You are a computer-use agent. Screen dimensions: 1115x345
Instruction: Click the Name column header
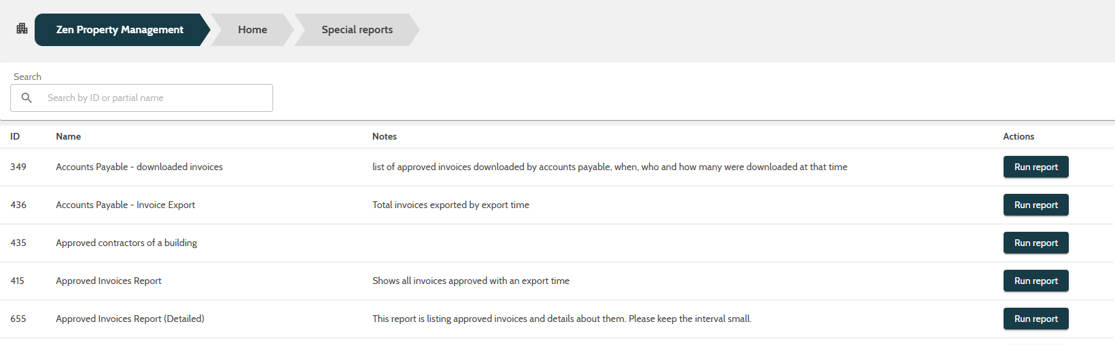pos(68,136)
